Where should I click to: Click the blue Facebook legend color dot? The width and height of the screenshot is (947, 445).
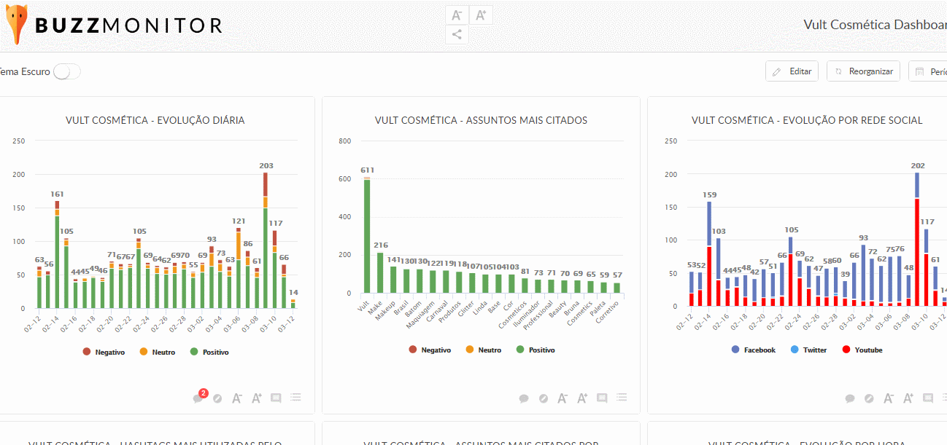[735, 350]
